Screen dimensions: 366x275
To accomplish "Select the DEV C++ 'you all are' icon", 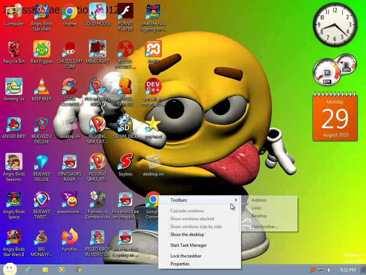I will 153,92.
